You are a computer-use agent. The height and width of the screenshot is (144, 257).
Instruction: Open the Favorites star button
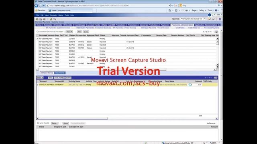click(x=40, y=10)
